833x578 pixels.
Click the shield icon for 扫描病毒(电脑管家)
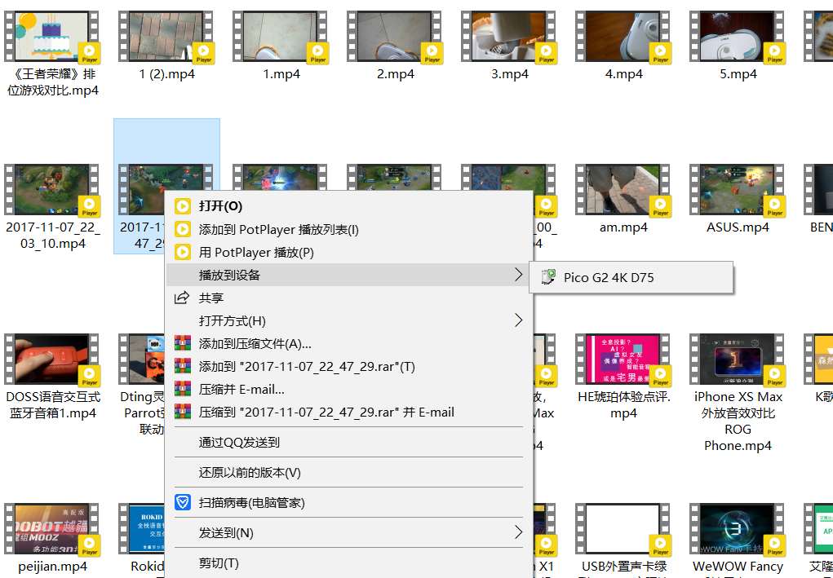[183, 503]
